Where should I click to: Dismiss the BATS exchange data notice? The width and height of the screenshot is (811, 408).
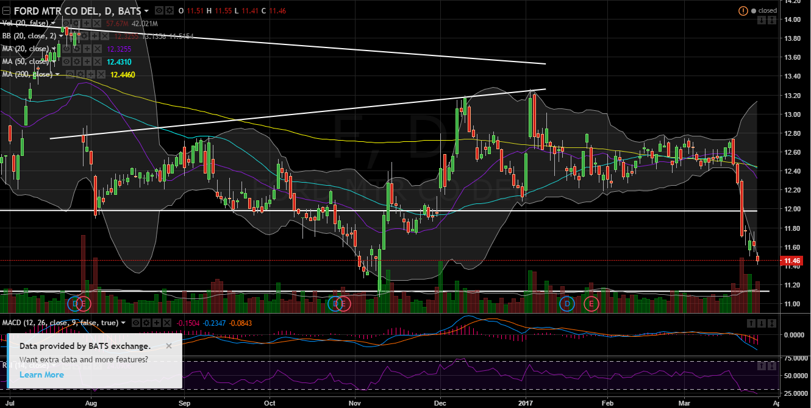click(169, 346)
